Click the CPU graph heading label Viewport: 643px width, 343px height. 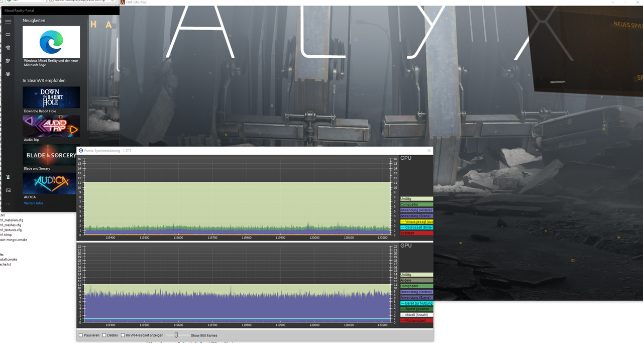[x=406, y=158]
